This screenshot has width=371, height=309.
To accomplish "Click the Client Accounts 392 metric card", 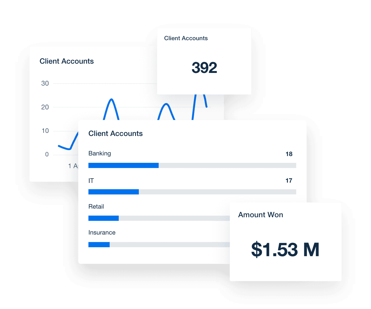I will pyautogui.click(x=204, y=61).
